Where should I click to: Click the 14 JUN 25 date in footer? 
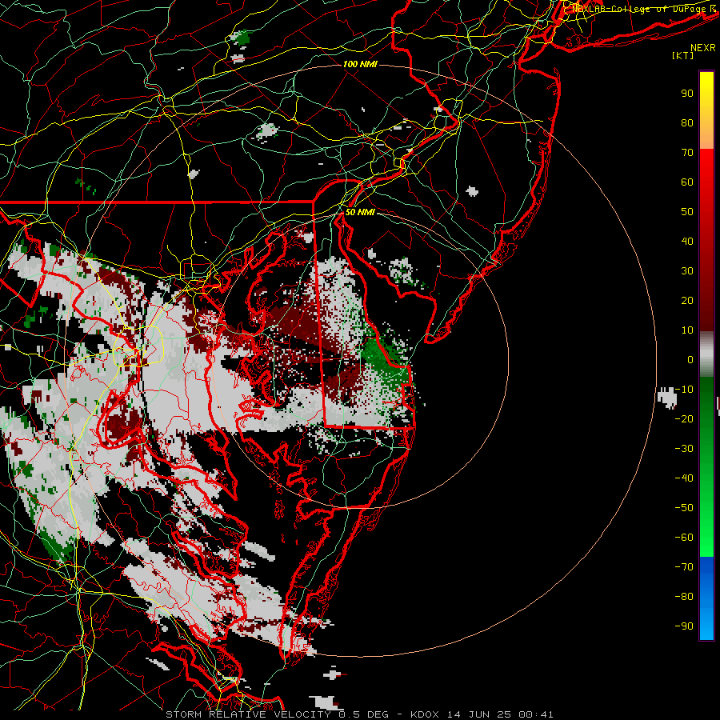(479, 714)
